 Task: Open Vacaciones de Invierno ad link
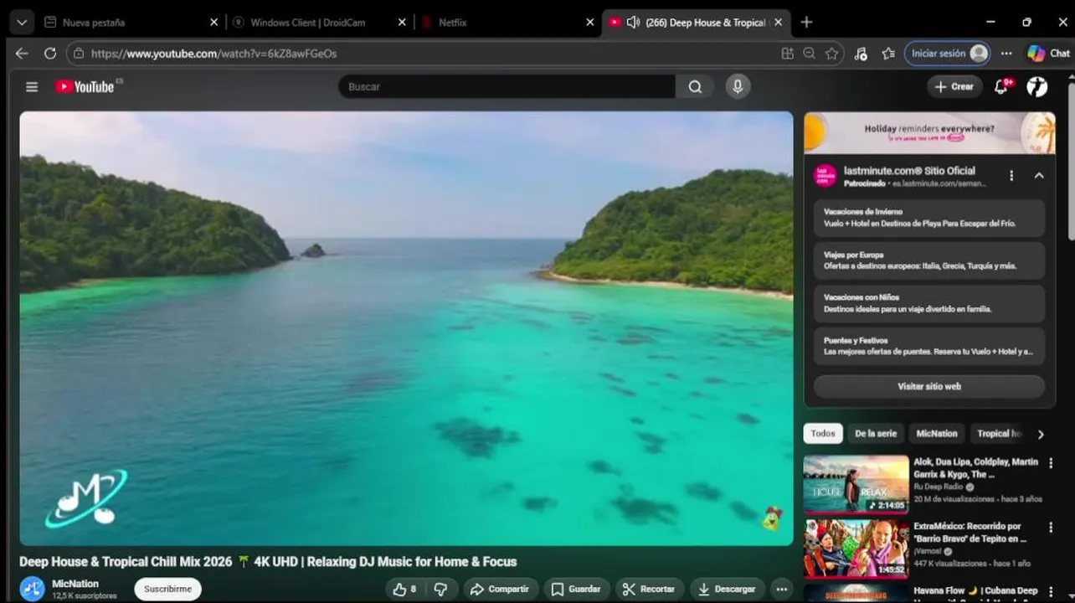pyautogui.click(x=929, y=218)
